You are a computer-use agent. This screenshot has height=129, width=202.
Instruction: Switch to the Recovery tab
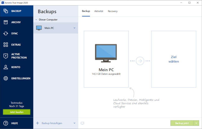pyautogui.click(x=113, y=11)
